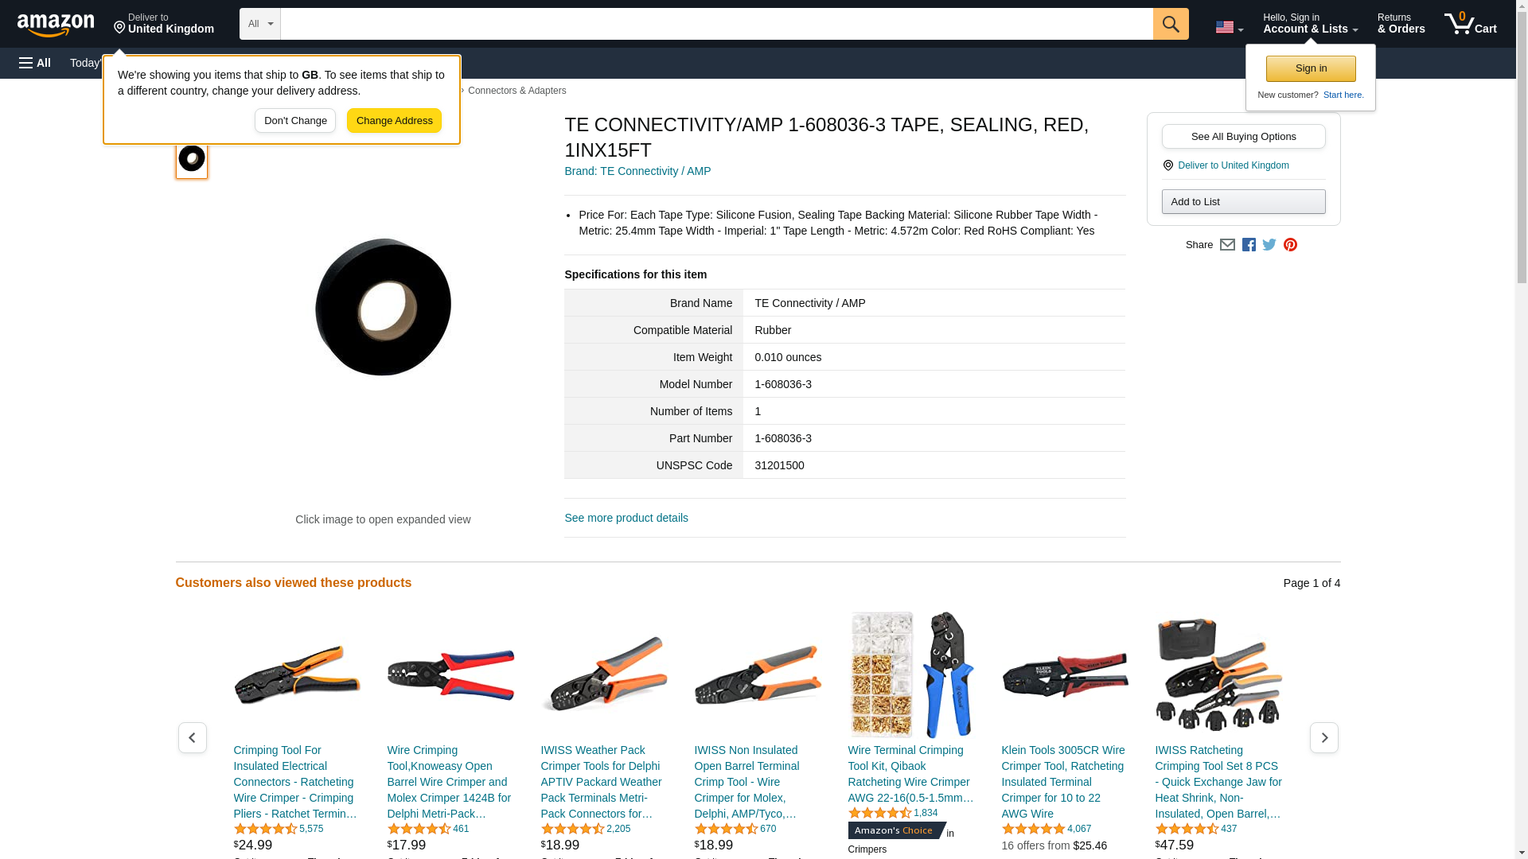Share product on Facebook
1528x859 pixels.
point(1248,245)
